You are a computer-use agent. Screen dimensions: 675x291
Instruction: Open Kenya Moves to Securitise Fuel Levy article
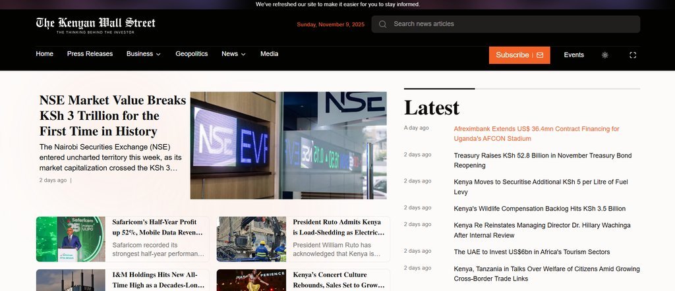click(x=541, y=187)
